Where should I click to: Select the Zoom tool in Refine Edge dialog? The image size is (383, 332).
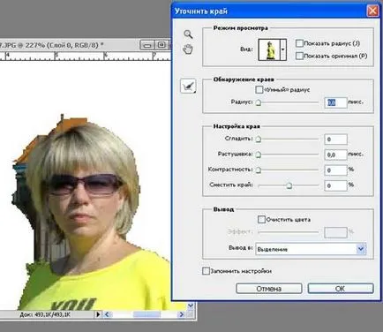(x=188, y=34)
